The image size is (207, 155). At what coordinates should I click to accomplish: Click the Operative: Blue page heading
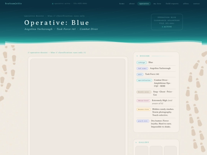[x=57, y=23]
